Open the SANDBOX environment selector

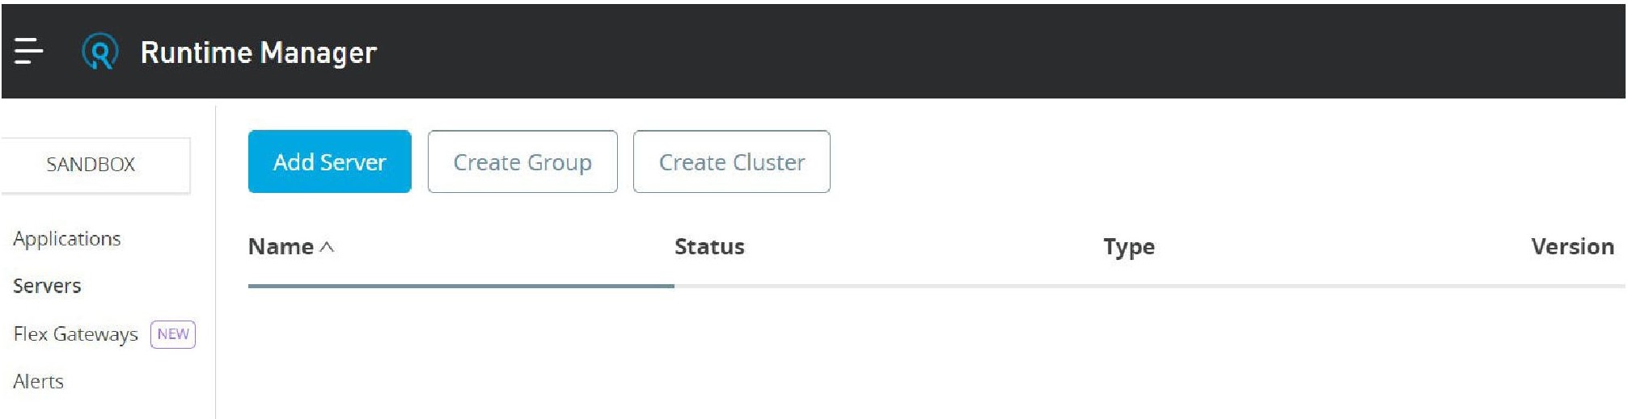pyautogui.click(x=91, y=165)
